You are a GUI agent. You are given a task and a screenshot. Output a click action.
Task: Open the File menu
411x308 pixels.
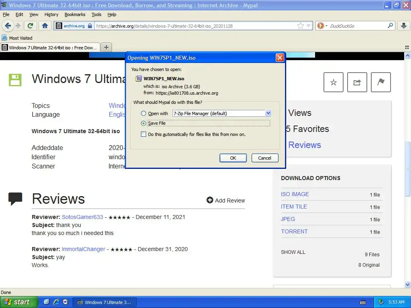[x=6, y=14]
